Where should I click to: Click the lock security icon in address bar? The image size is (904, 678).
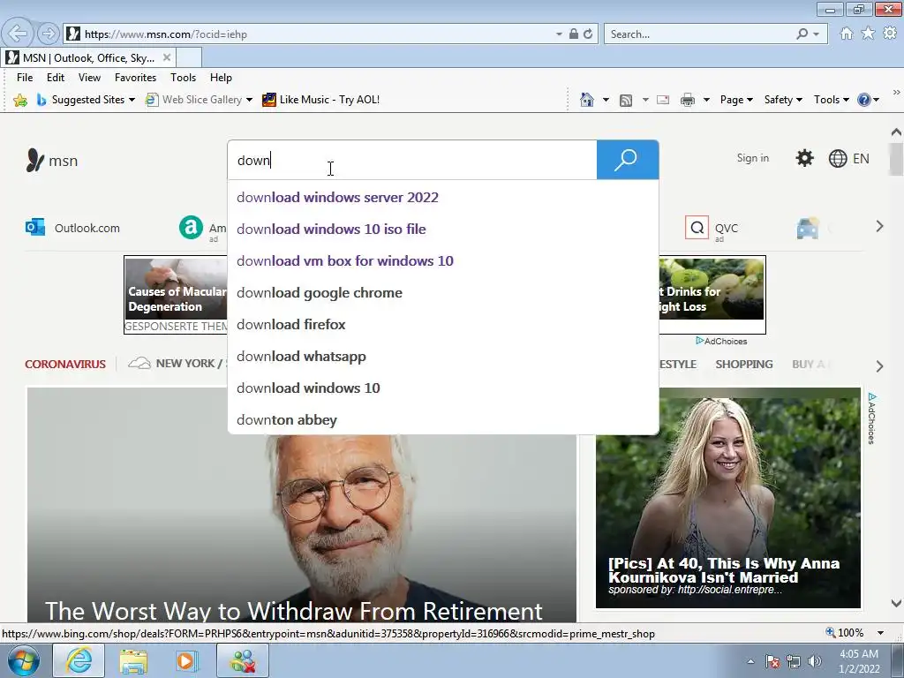573,34
